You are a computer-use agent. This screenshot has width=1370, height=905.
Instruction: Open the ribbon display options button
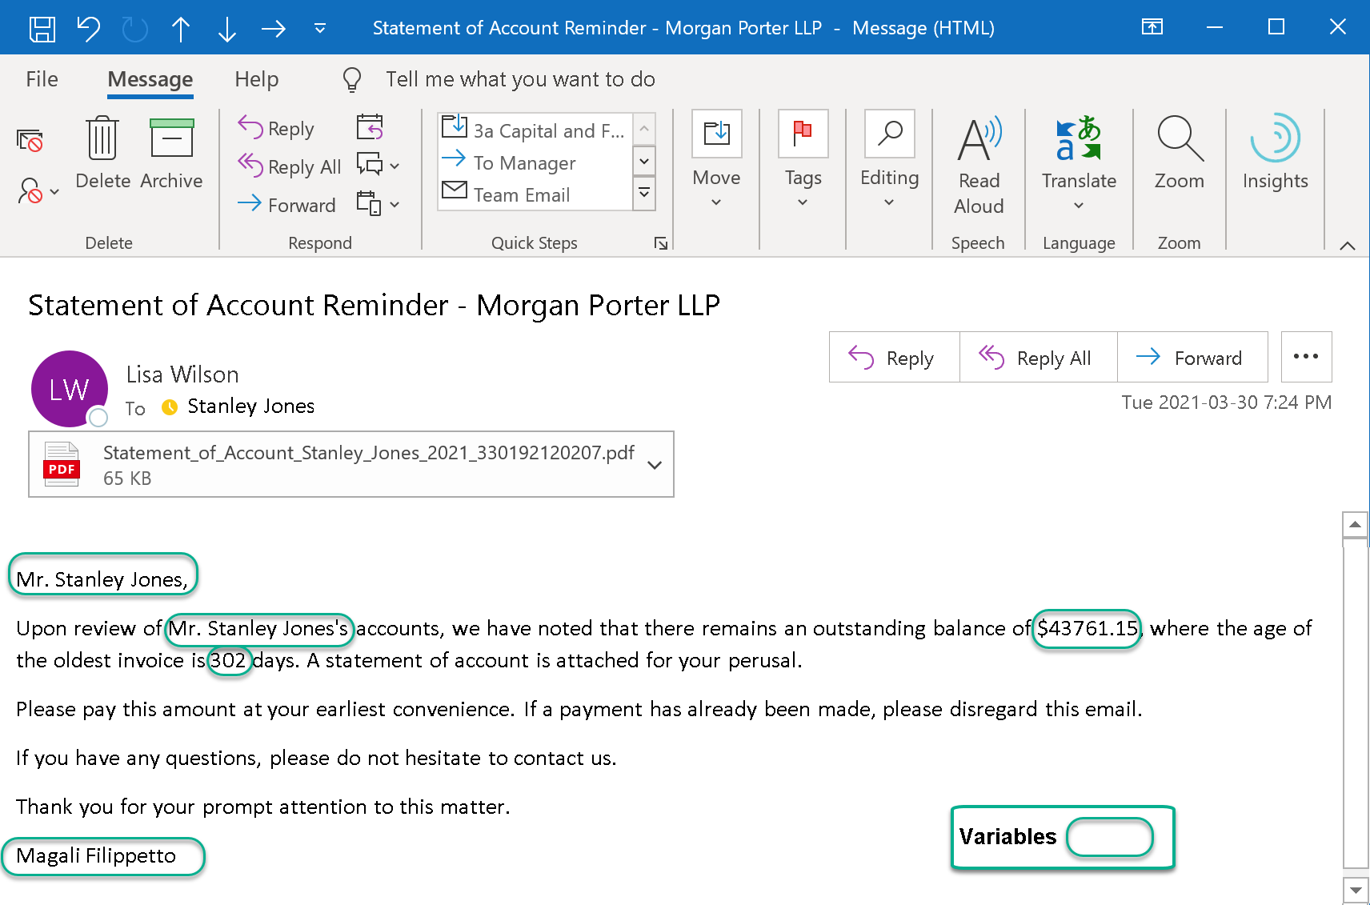point(1152,27)
